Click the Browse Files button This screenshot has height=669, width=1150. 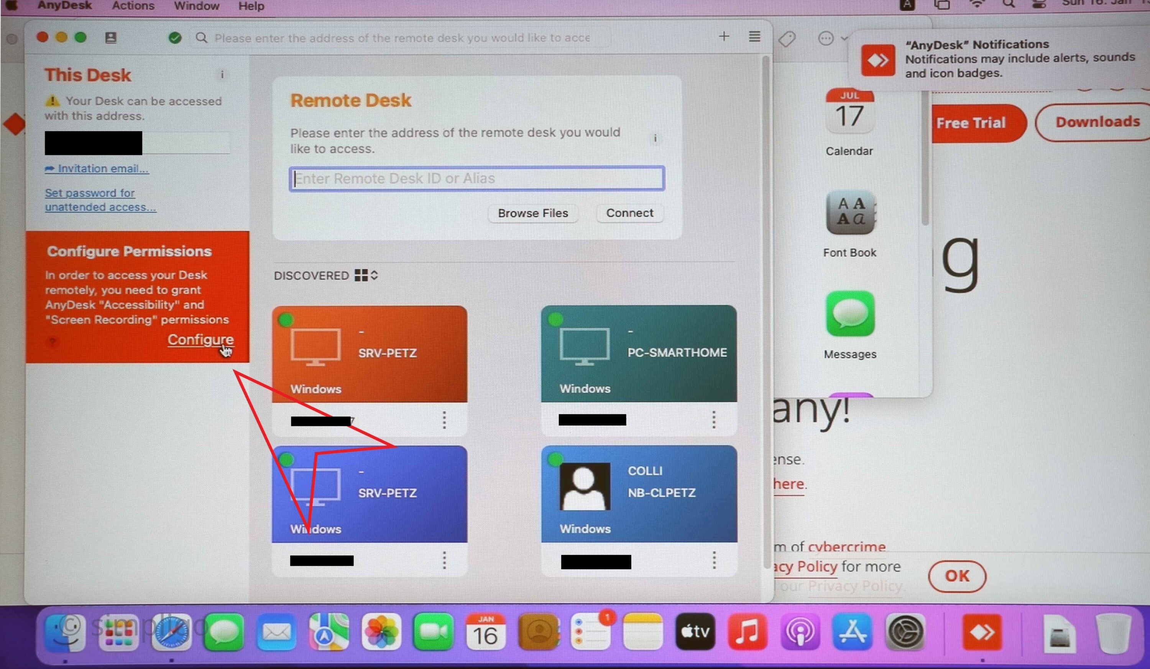tap(533, 213)
